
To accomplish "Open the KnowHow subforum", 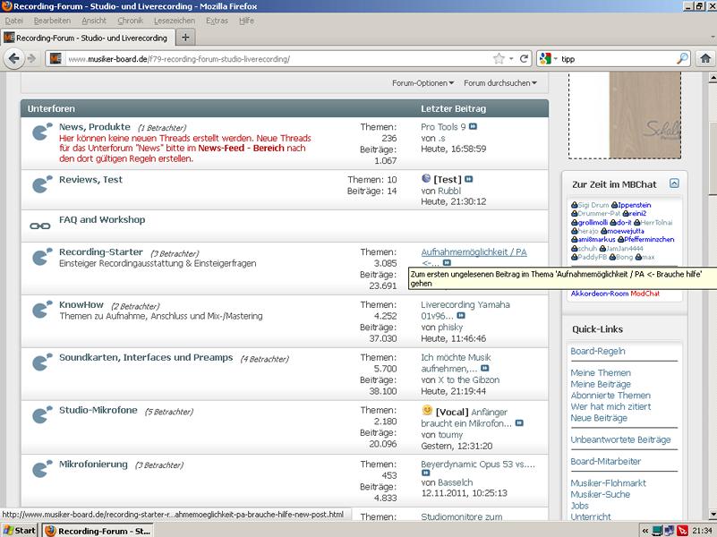I will (81, 304).
